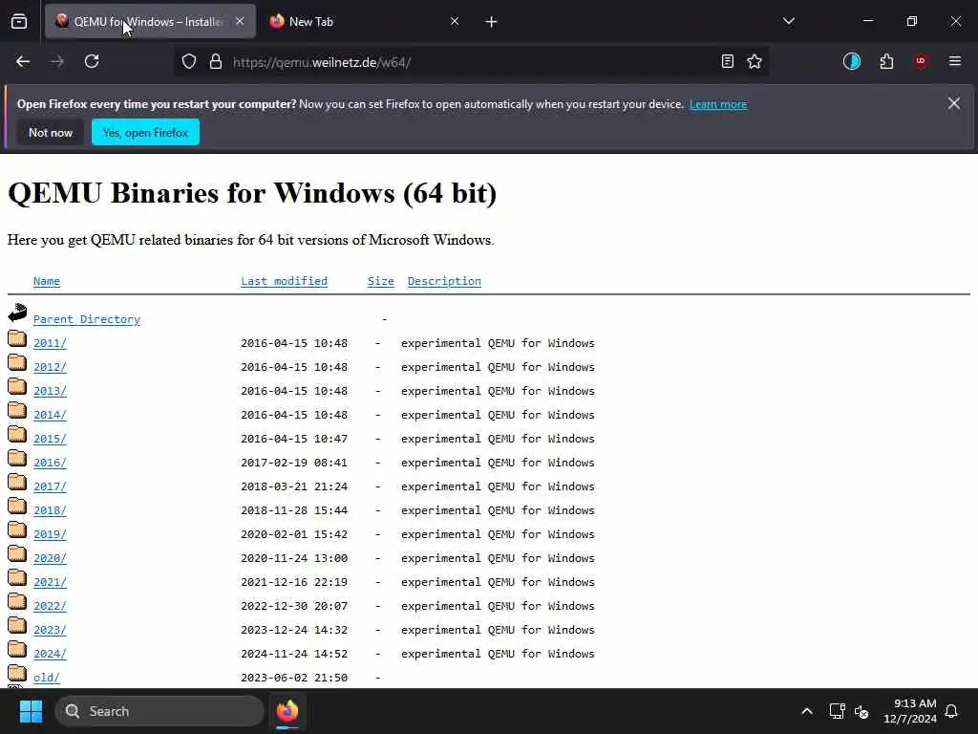Viewport: 978px width, 734px height.
Task: Go back to the previous page
Action: point(23,61)
